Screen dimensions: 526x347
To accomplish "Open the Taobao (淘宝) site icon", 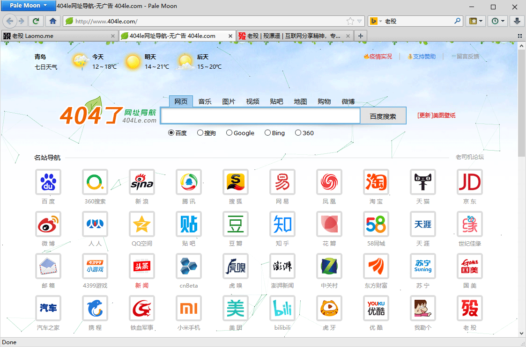I will point(376,182).
